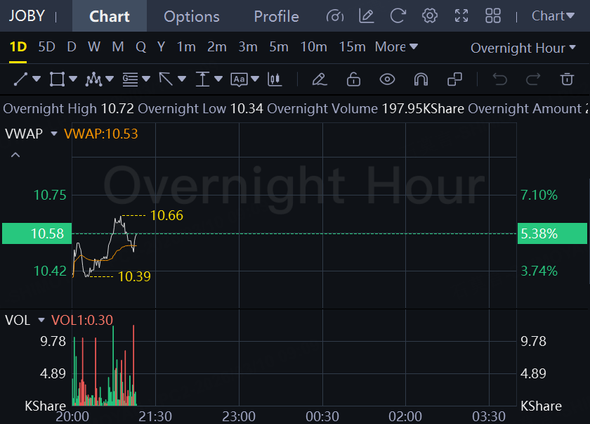Enter fullscreen chart mode
The width and height of the screenshot is (590, 424).
pyautogui.click(x=461, y=16)
